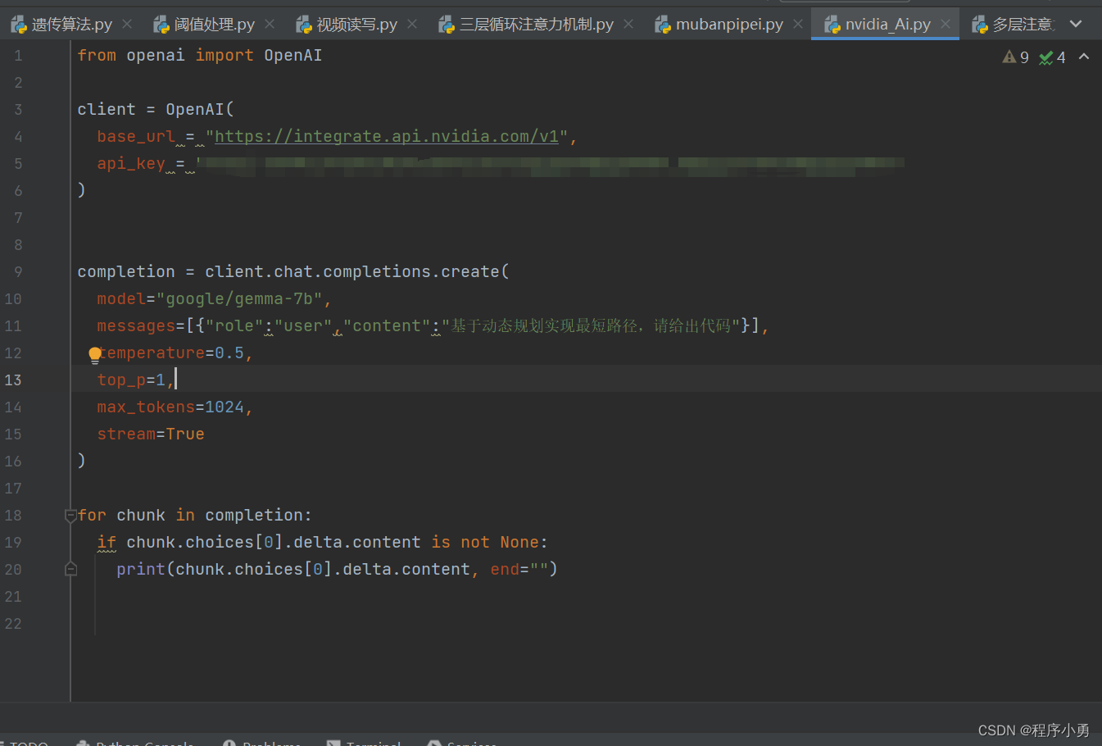
Task: Close the mubanpipei.py tab
Action: click(x=798, y=25)
